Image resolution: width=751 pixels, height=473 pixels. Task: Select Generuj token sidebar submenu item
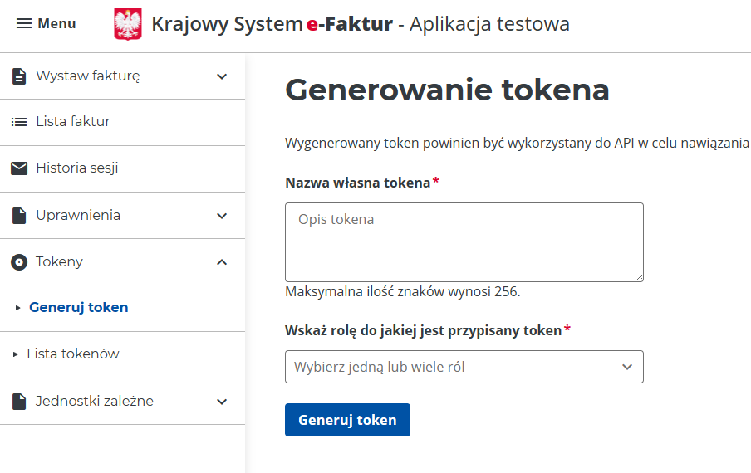pyautogui.click(x=78, y=308)
